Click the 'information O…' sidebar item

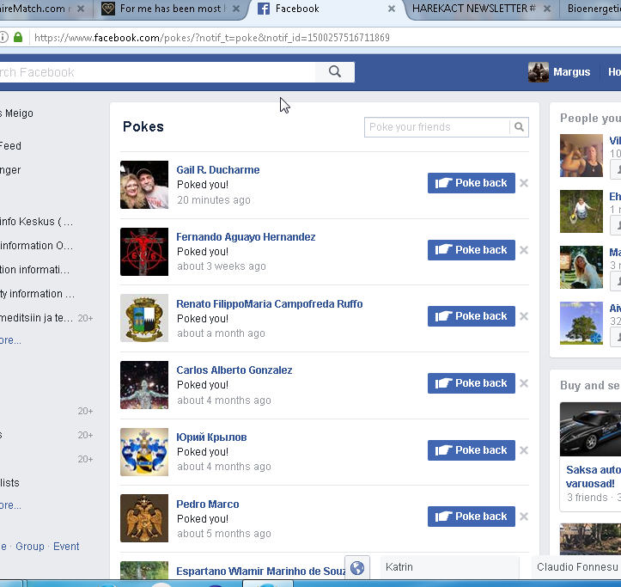36,245
